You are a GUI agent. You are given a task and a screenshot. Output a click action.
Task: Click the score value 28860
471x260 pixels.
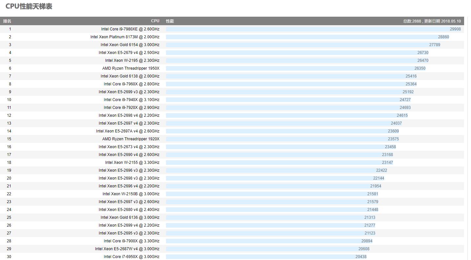tap(443, 37)
